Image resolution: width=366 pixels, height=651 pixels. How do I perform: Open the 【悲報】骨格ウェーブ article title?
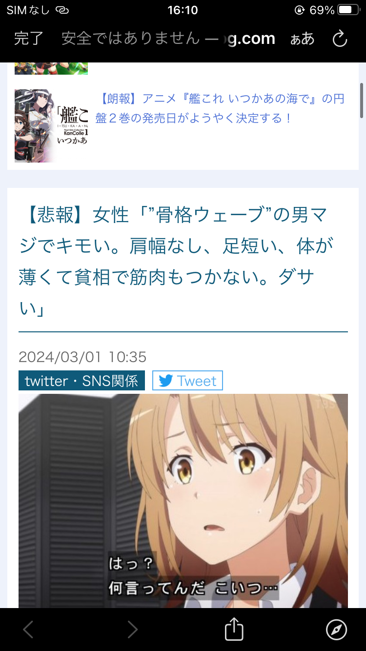tap(176, 262)
